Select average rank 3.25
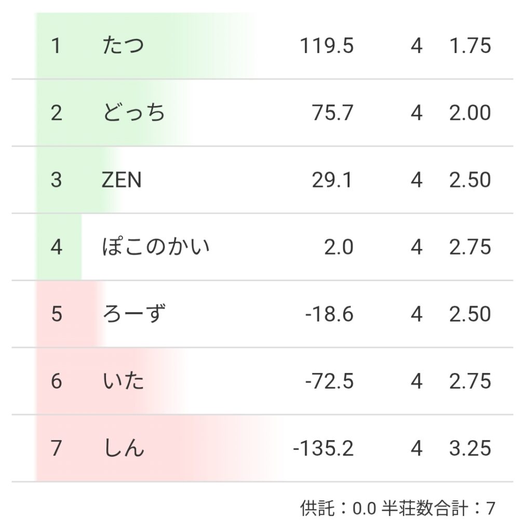The width and height of the screenshot is (525, 532). (470, 448)
